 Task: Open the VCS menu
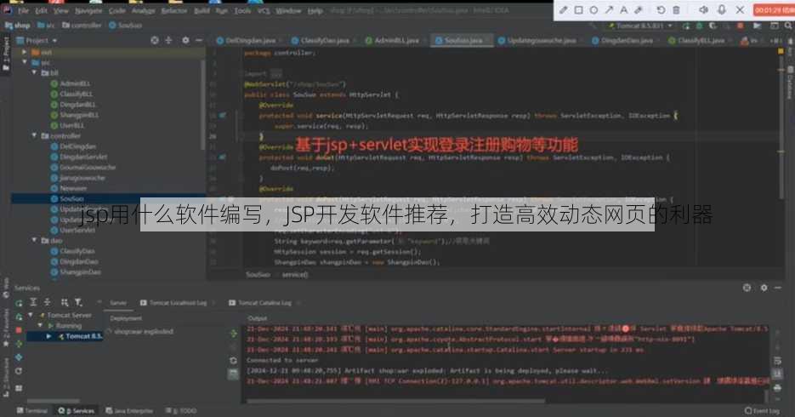263,11
